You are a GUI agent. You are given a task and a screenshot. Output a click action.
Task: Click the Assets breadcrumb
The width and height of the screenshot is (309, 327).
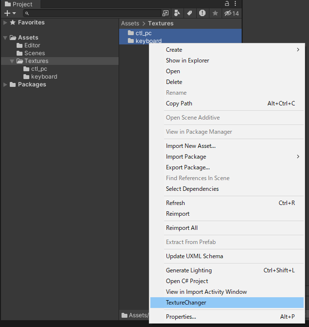point(130,23)
